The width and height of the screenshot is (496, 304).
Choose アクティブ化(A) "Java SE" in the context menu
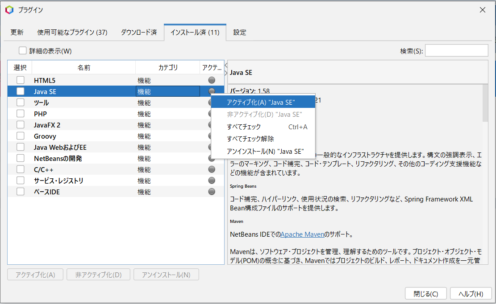click(x=263, y=102)
